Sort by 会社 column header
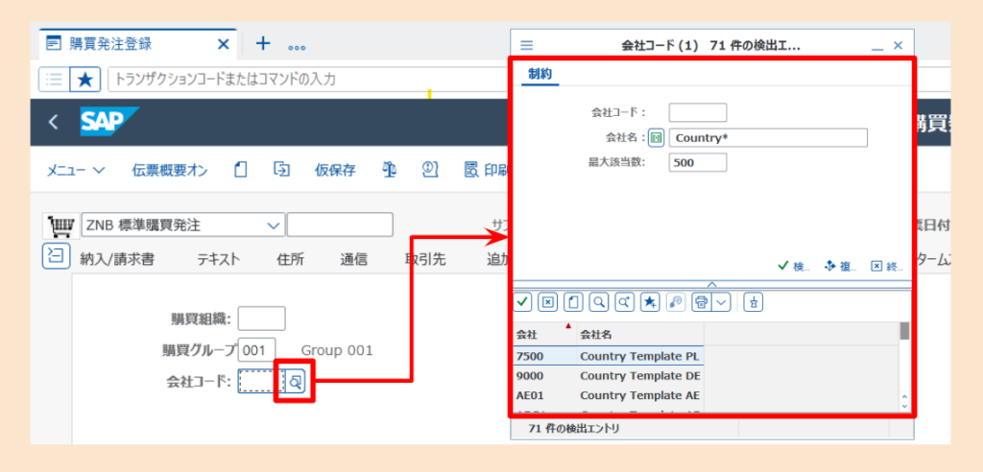 pyautogui.click(x=544, y=334)
